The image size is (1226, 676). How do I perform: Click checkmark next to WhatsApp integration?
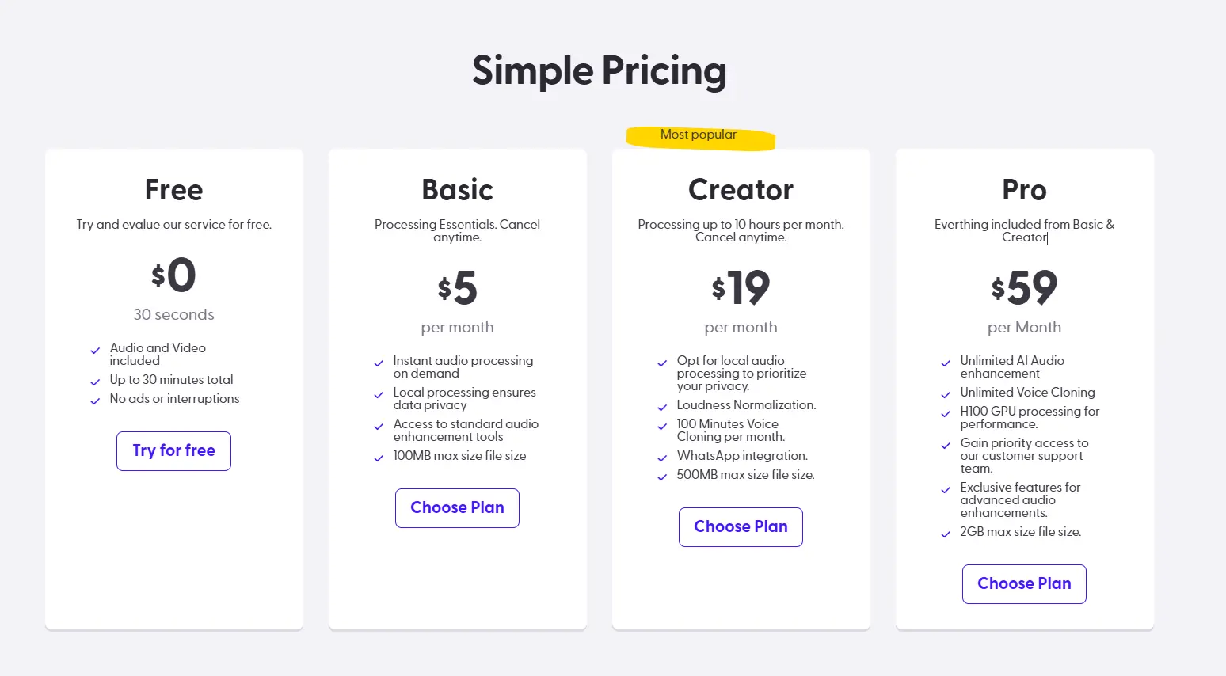[662, 458]
